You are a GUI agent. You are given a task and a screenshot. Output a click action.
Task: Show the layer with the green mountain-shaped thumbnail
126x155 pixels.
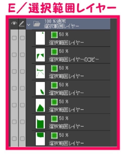coord(14,105)
